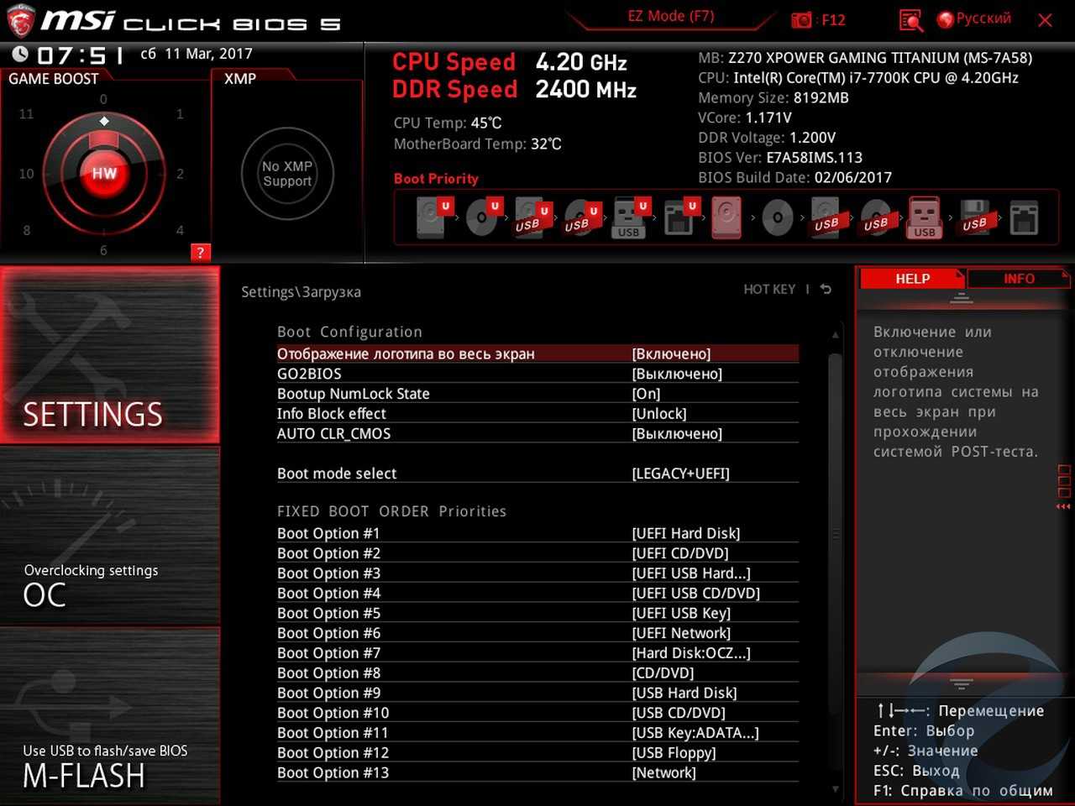Take a screenshot with the F12 camera icon
The width and height of the screenshot is (1075, 806).
(802, 20)
